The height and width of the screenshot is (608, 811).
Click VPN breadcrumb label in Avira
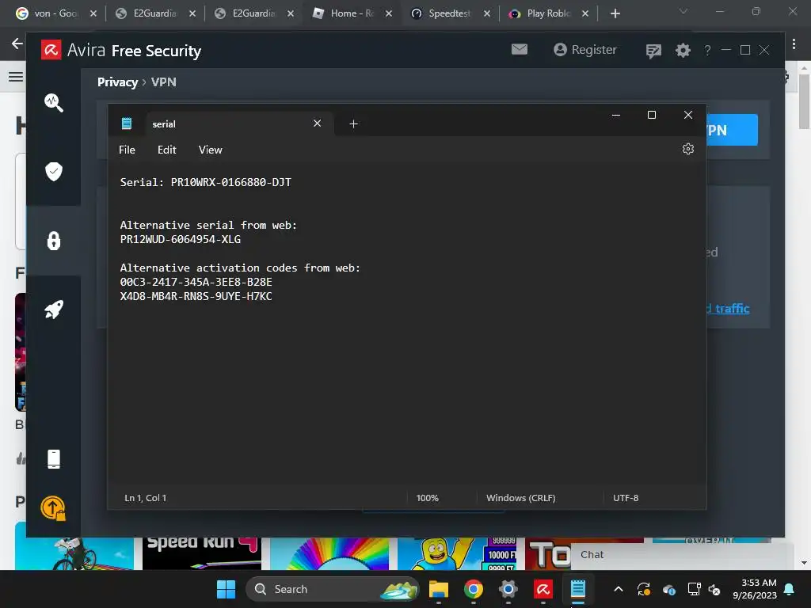pyautogui.click(x=163, y=82)
